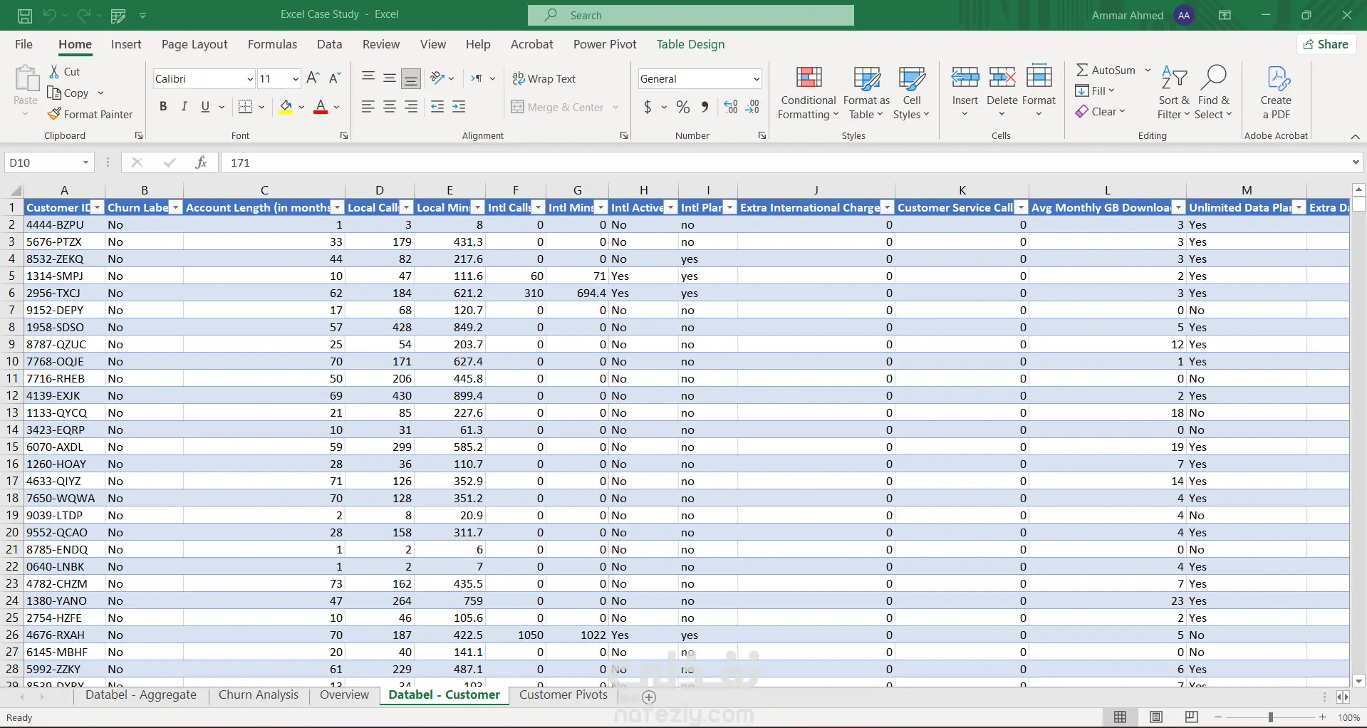Apply center horizontal alignment
Image resolution: width=1367 pixels, height=728 pixels.
(390, 107)
